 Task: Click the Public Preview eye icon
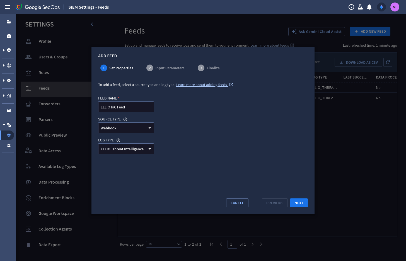click(x=28, y=135)
